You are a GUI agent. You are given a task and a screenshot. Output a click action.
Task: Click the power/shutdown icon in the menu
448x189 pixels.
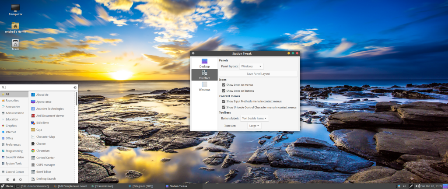tap(21, 179)
